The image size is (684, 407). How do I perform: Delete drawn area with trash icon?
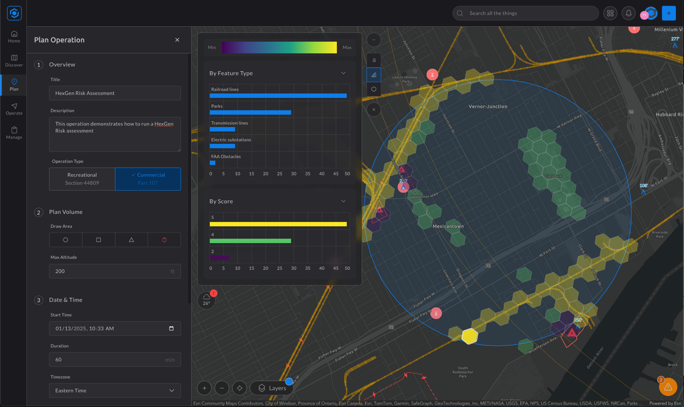164,240
